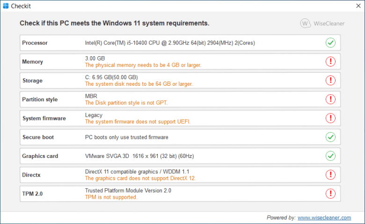
Task: Select the Secure boot label
Action: (38, 137)
